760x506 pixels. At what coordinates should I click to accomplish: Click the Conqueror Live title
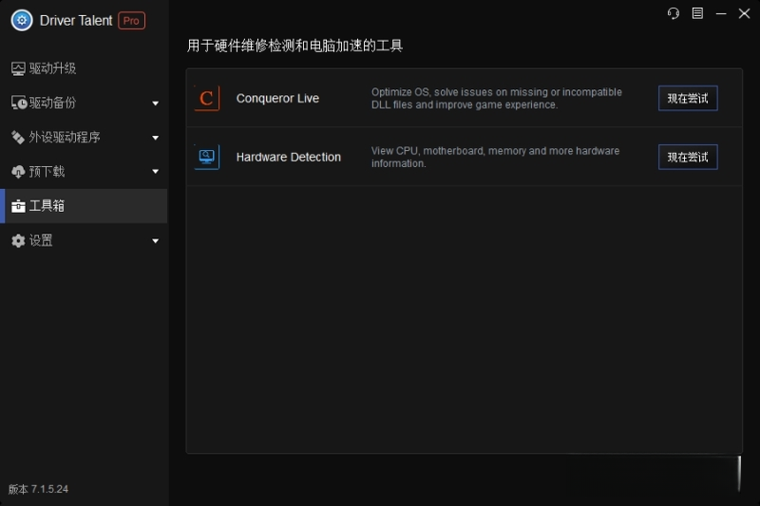click(277, 99)
